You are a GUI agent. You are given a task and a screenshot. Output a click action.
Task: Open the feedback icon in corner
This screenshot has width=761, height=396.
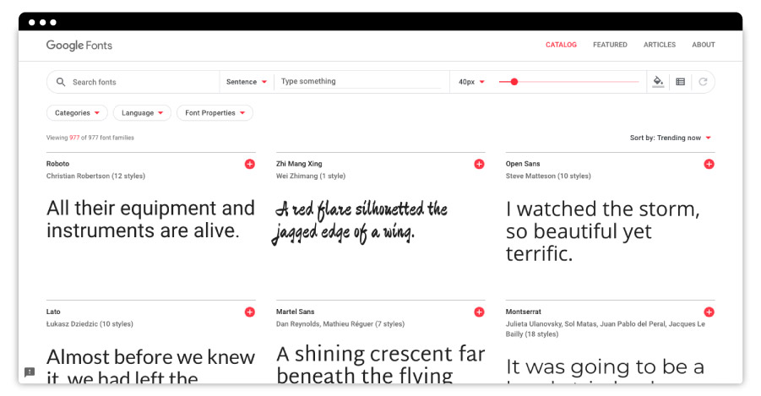[30, 372]
